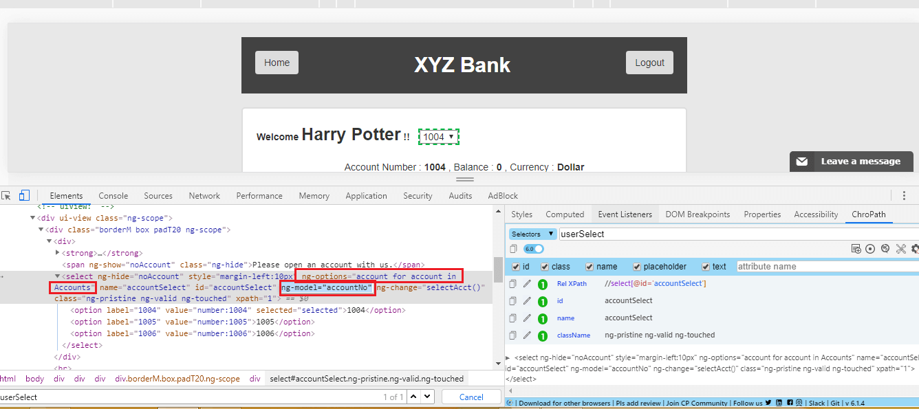Viewport: 919px width, 409px height.
Task: Copy the id selector value
Action: point(512,301)
